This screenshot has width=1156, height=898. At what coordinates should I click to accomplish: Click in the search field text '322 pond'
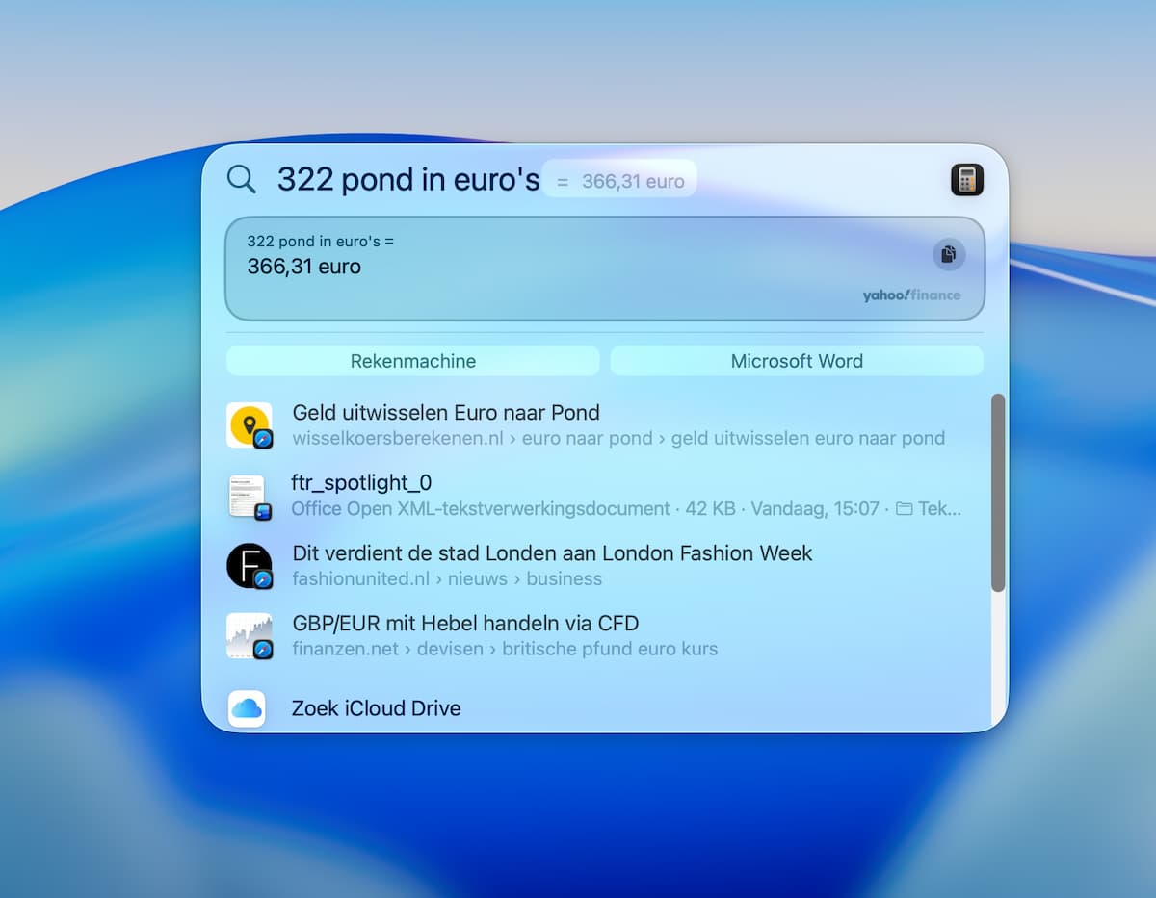coord(337,179)
